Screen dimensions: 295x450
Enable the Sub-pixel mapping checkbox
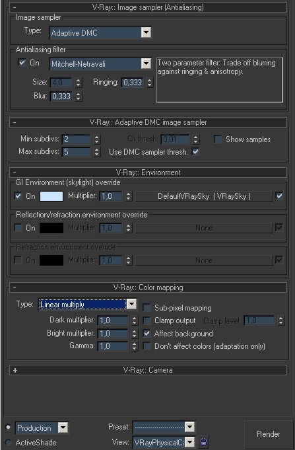point(147,308)
